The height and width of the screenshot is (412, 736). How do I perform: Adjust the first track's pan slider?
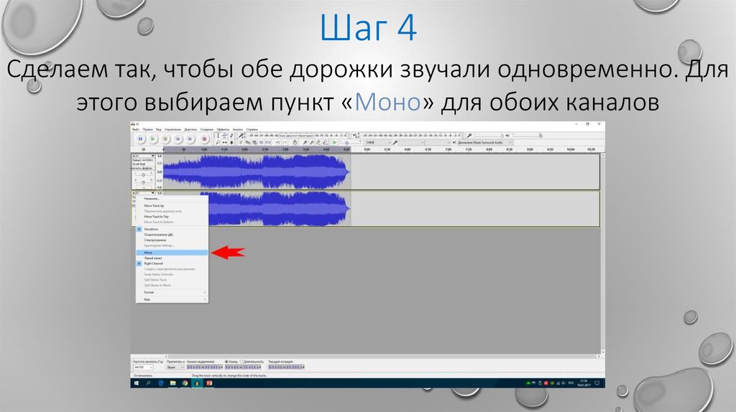143,182
